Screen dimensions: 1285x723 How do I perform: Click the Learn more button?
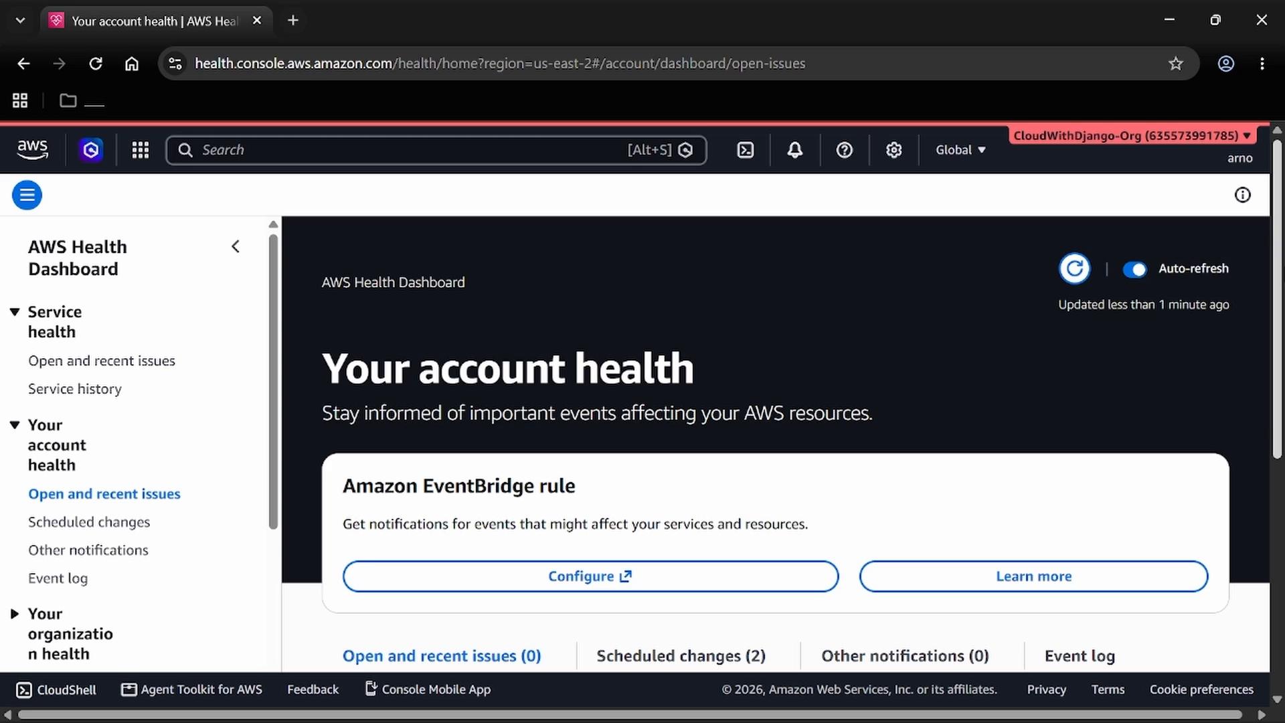point(1033,576)
